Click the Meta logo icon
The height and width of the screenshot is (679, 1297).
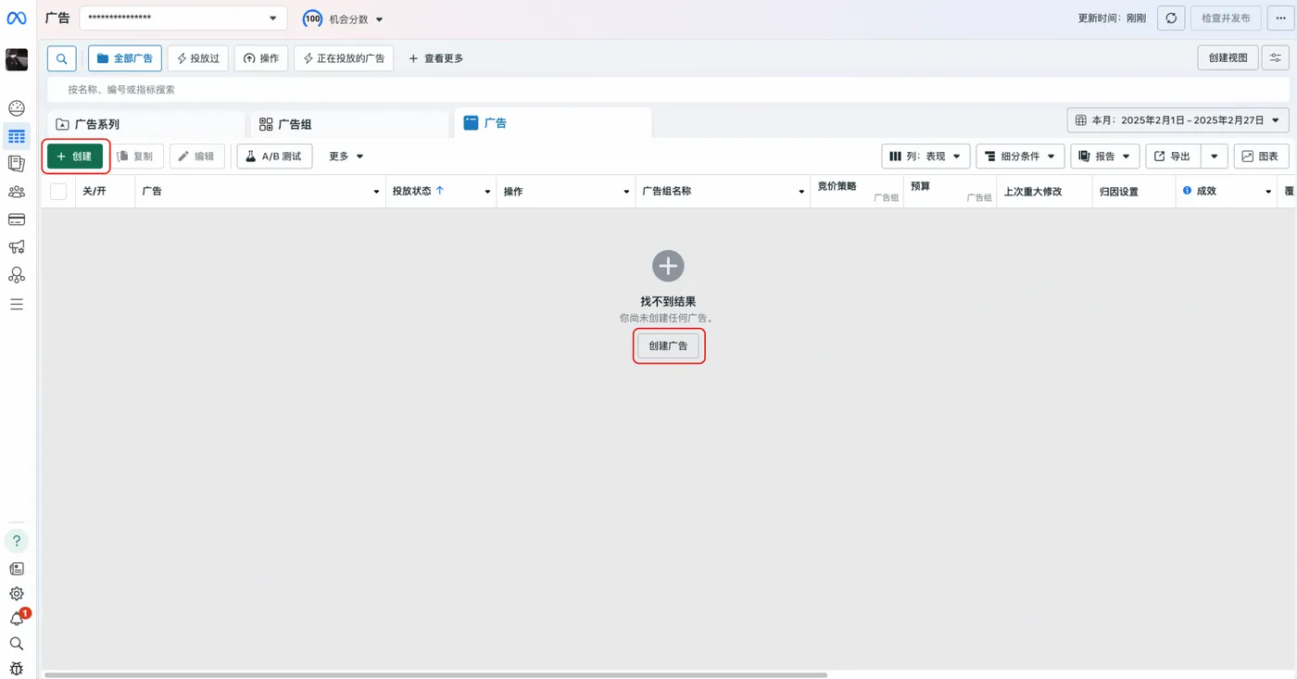coord(17,19)
